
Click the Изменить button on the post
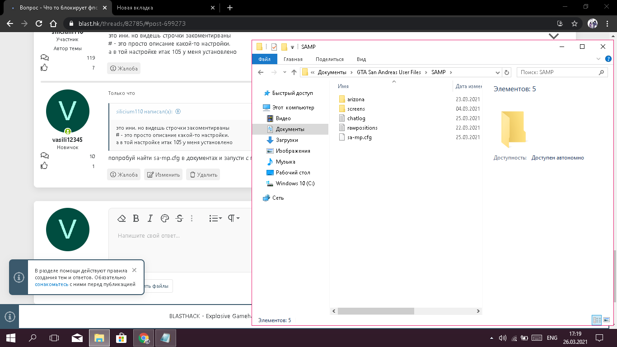coord(164,174)
